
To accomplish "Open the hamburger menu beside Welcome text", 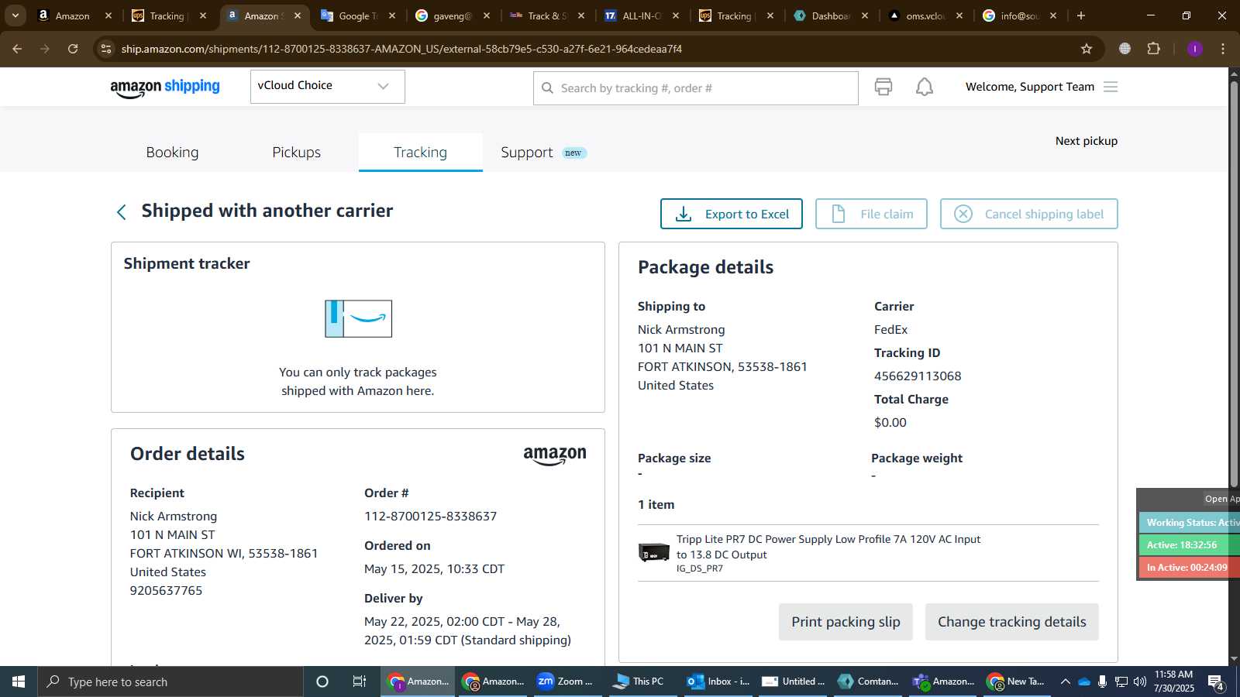I will [x=1111, y=87].
